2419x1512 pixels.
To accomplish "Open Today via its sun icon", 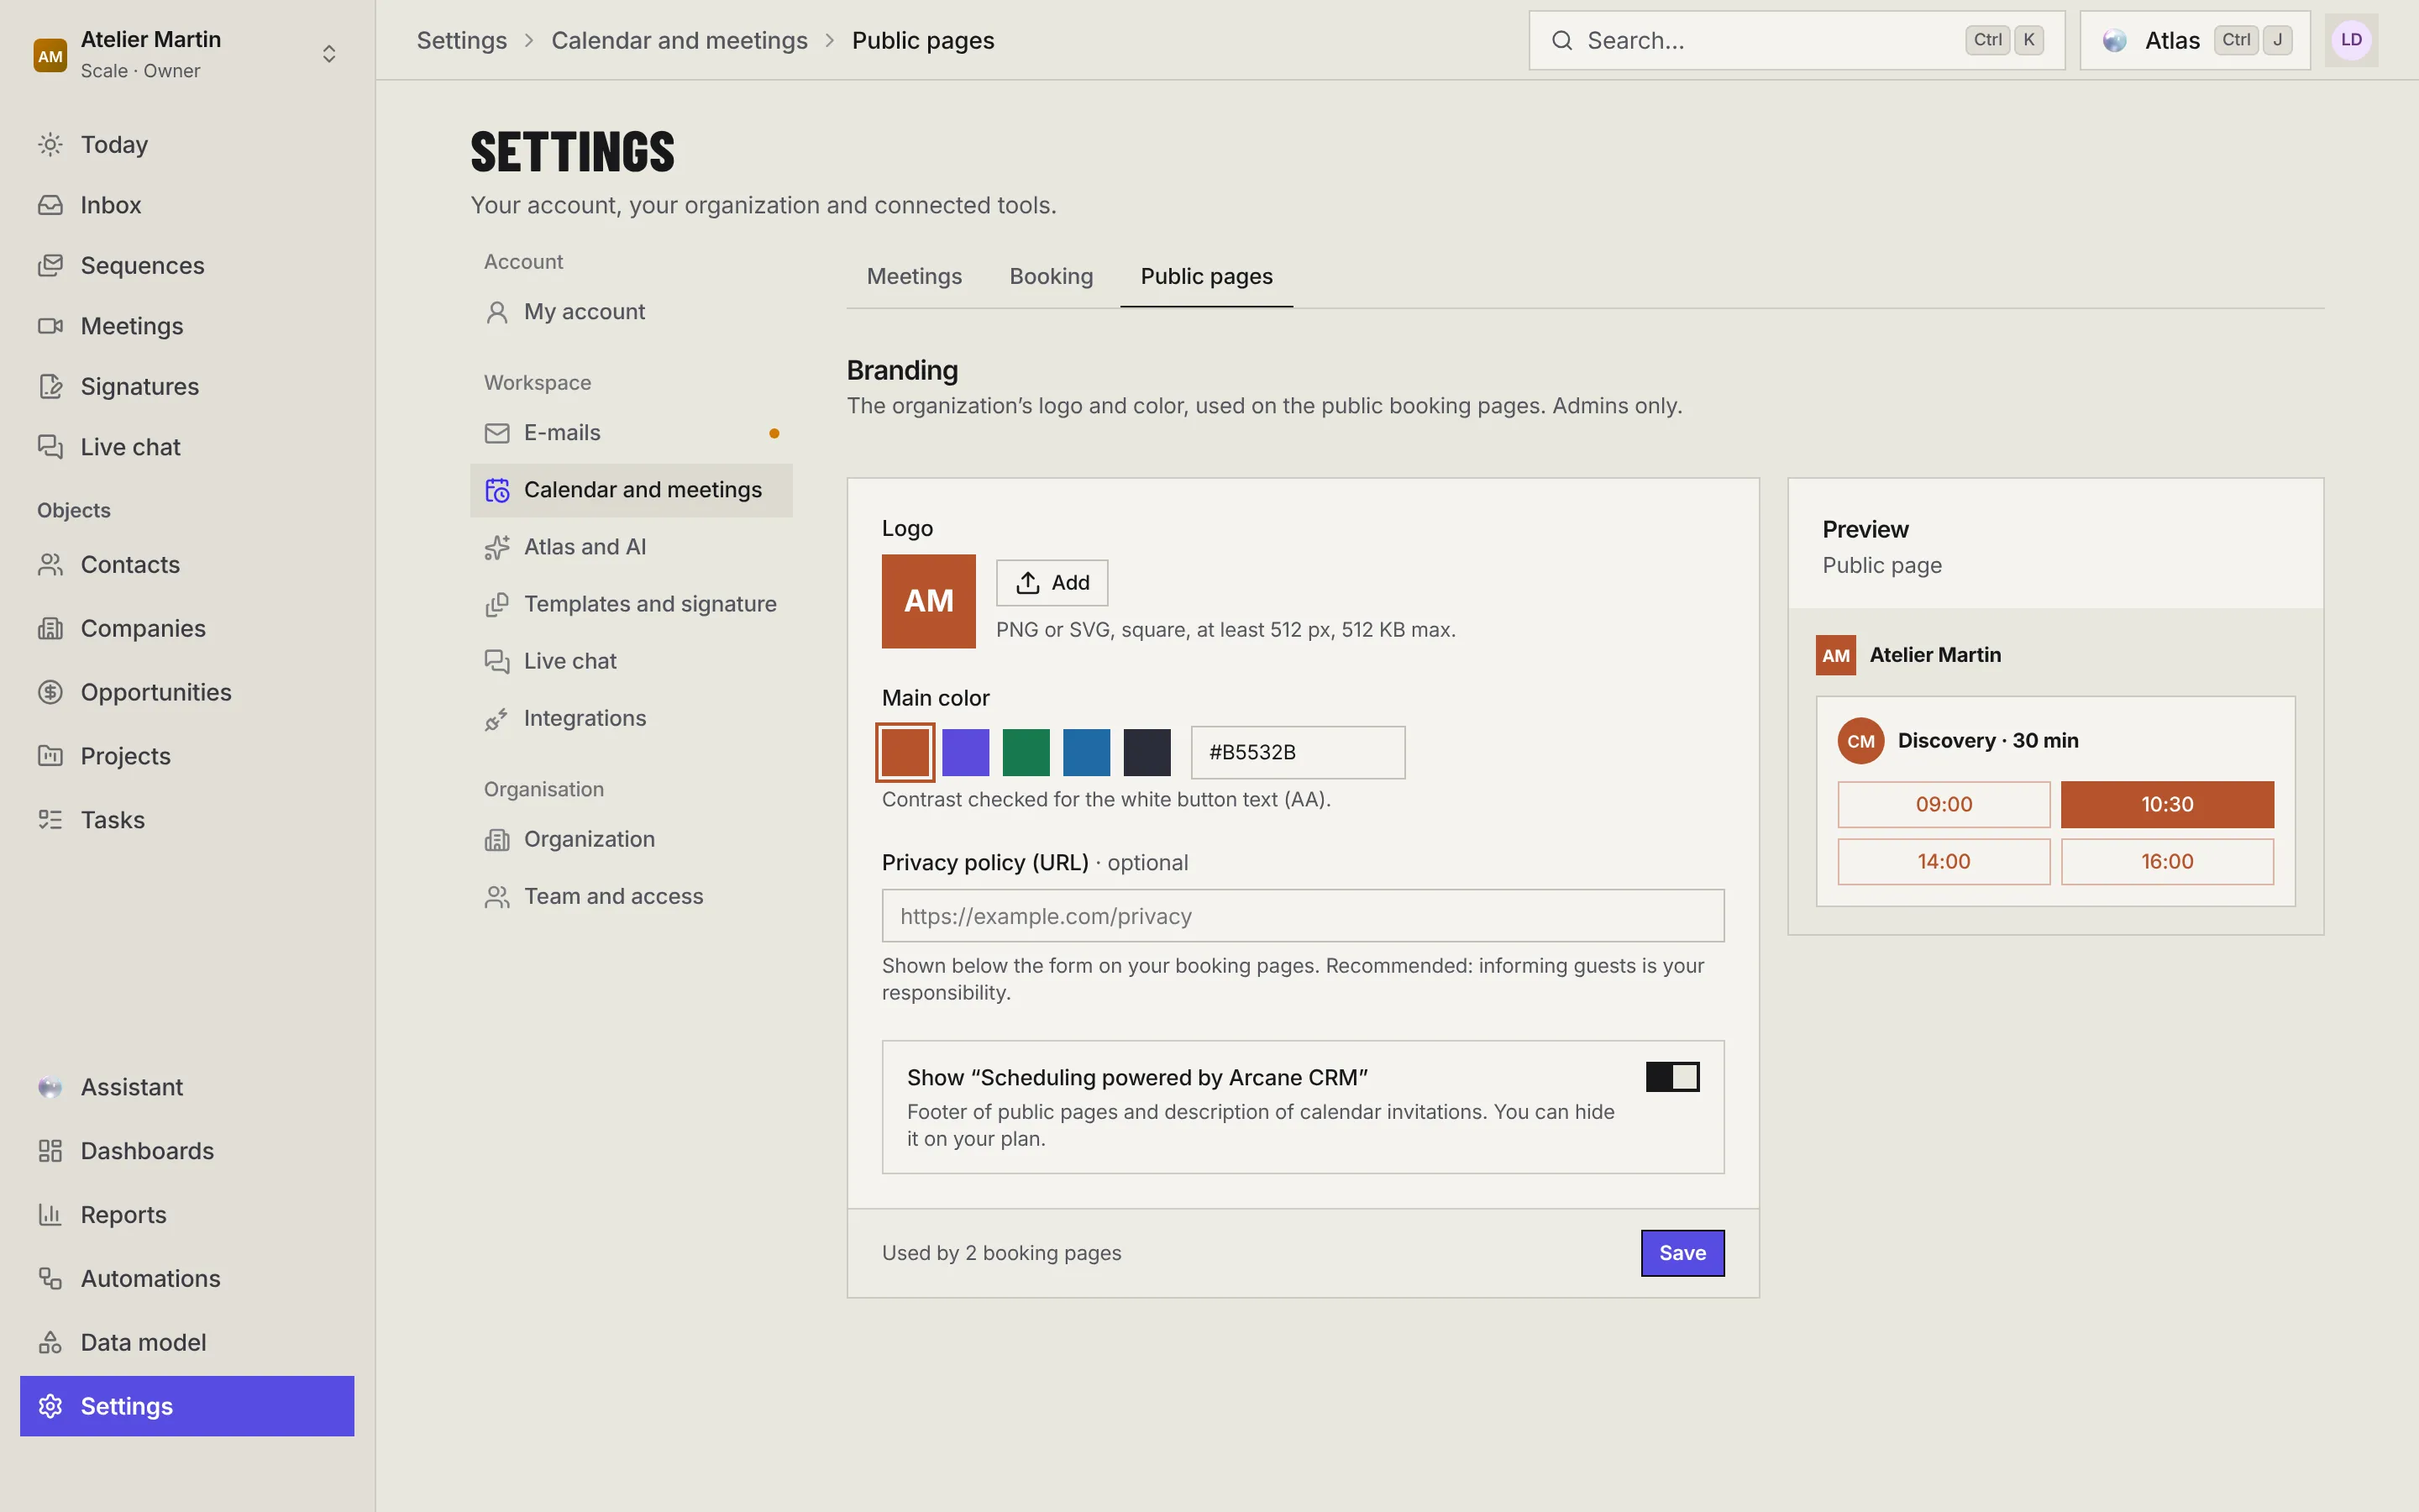I will [50, 144].
